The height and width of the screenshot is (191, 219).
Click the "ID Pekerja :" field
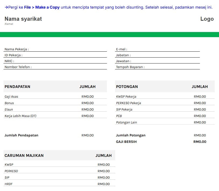pos(55,55)
